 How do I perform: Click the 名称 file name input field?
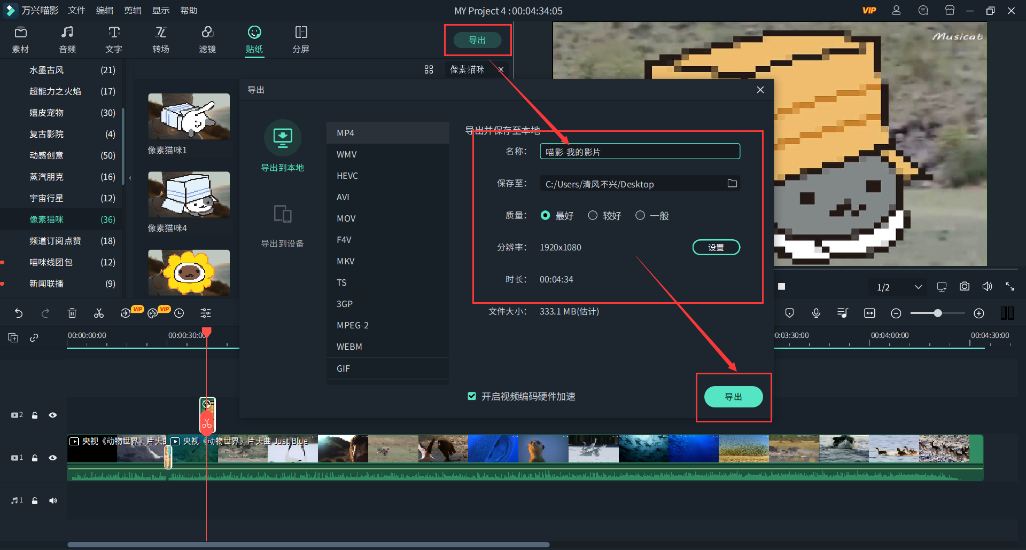[x=640, y=152]
